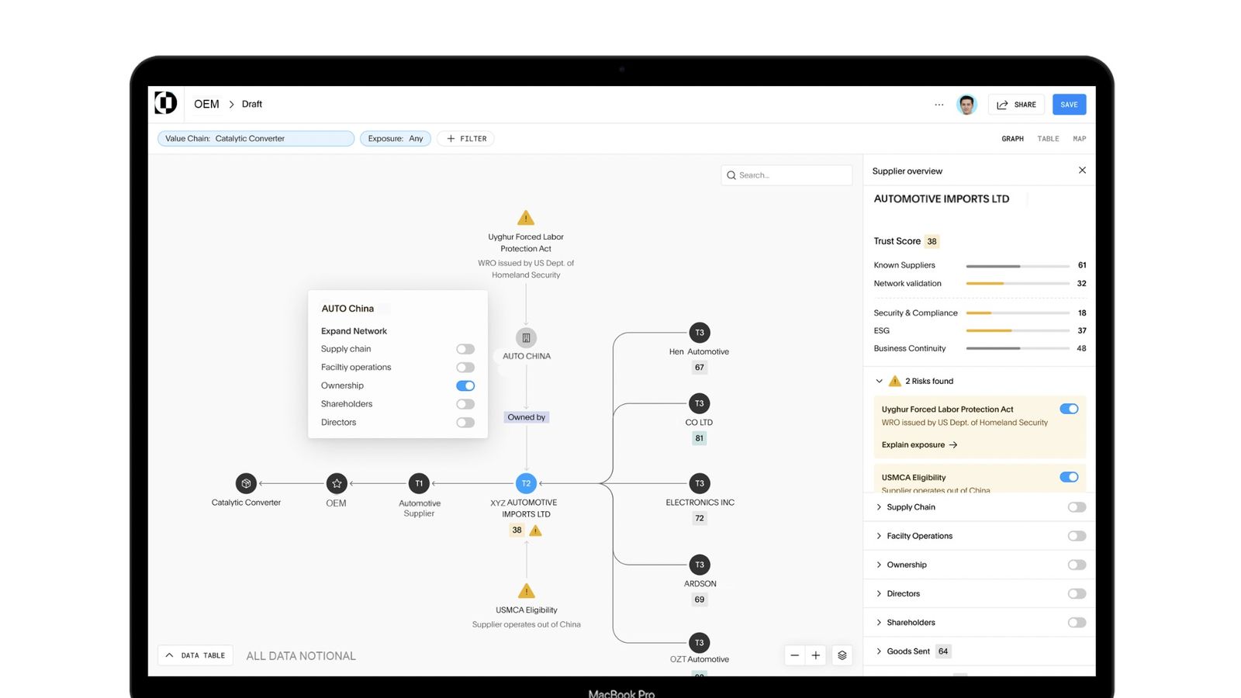Enable Supply chain in the Expand Network popup
This screenshot has height=698, width=1241.
pyautogui.click(x=465, y=349)
